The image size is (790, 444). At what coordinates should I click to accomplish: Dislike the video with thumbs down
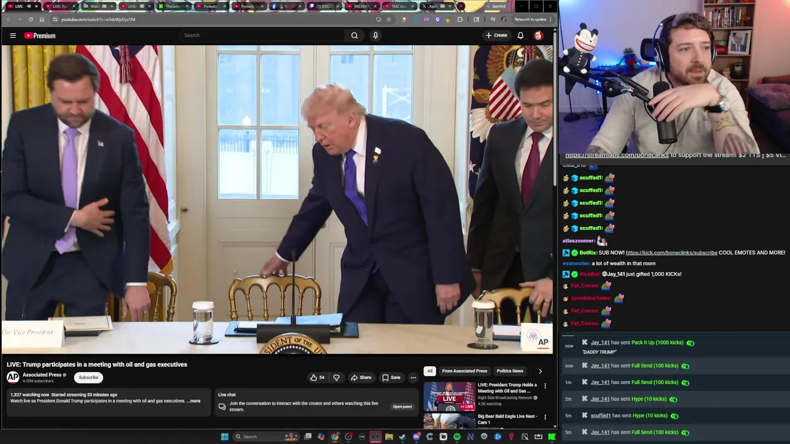[x=336, y=377]
